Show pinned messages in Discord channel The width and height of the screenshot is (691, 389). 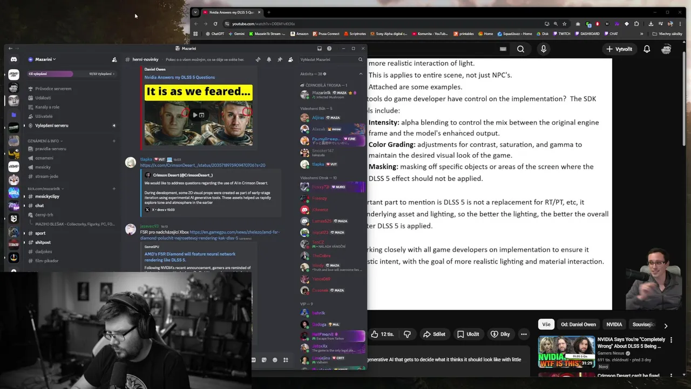[x=280, y=59]
